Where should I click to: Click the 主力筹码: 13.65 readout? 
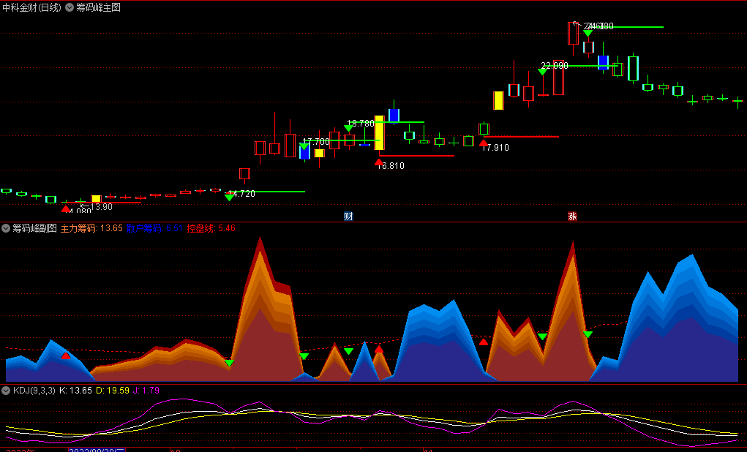click(91, 228)
